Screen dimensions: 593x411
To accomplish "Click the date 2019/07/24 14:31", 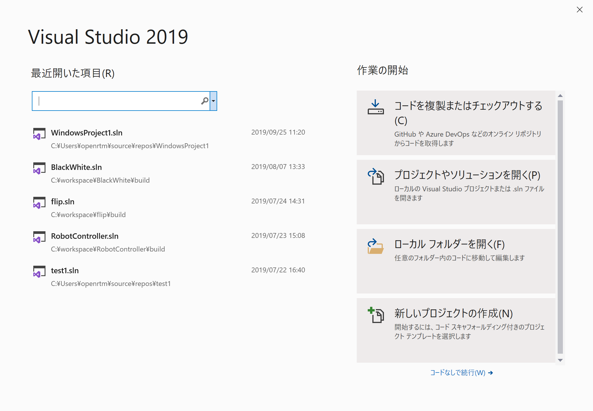I will pos(278,201).
